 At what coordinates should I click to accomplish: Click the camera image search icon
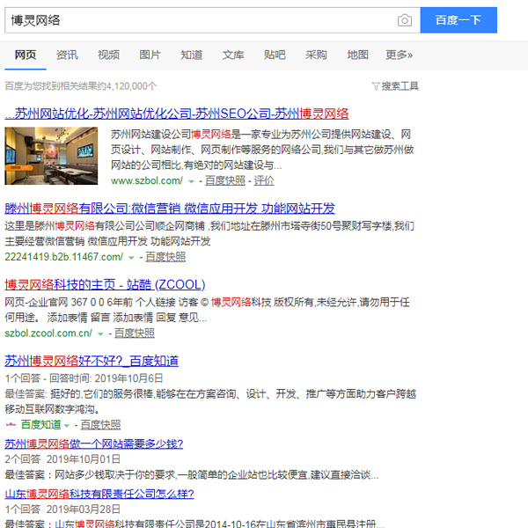click(404, 19)
